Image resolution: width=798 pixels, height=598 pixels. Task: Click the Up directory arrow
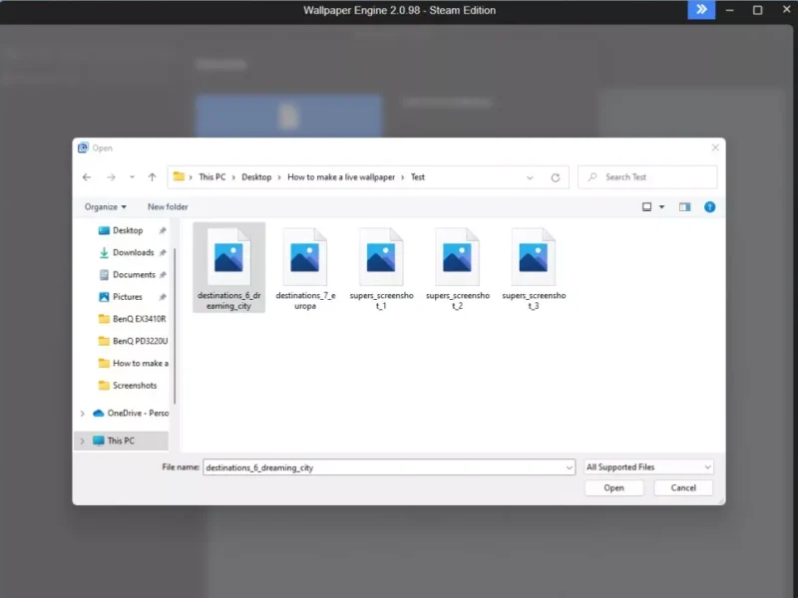pos(152,177)
